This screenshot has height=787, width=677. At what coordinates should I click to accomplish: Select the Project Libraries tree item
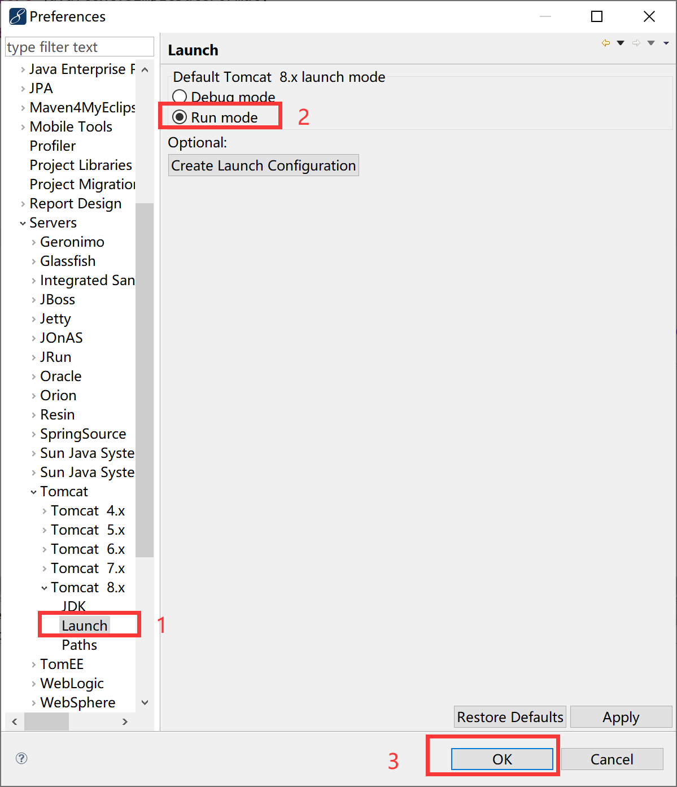tap(81, 165)
